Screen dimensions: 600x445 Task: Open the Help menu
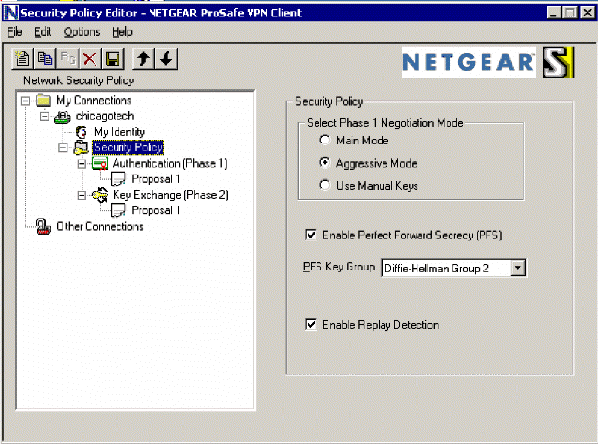[122, 32]
